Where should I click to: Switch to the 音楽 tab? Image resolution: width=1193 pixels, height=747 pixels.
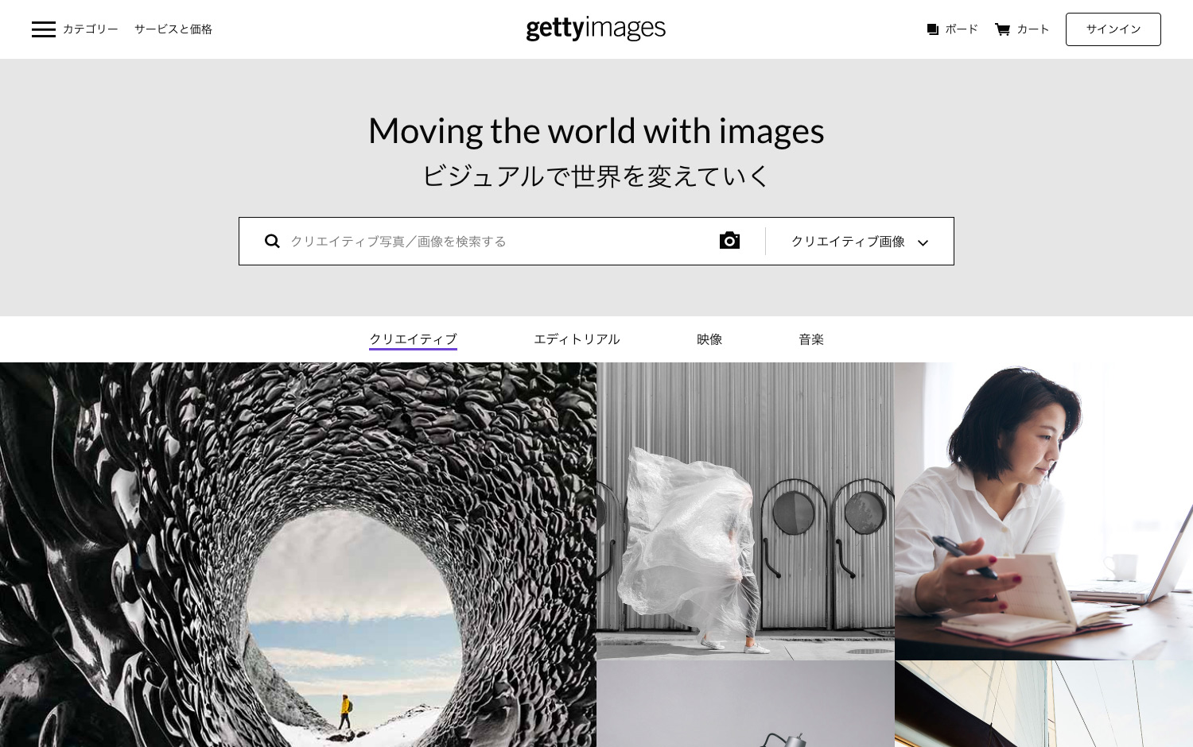pos(811,339)
